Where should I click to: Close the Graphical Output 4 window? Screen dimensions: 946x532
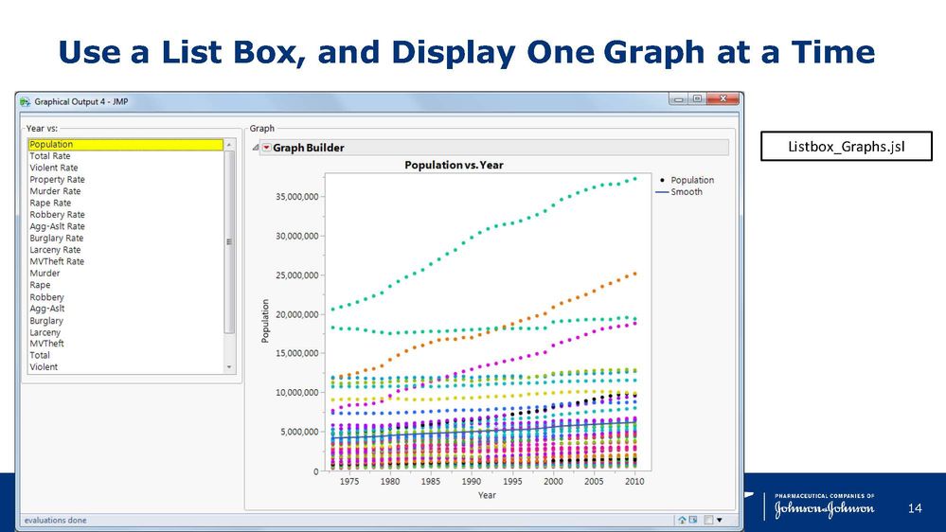coord(723,98)
